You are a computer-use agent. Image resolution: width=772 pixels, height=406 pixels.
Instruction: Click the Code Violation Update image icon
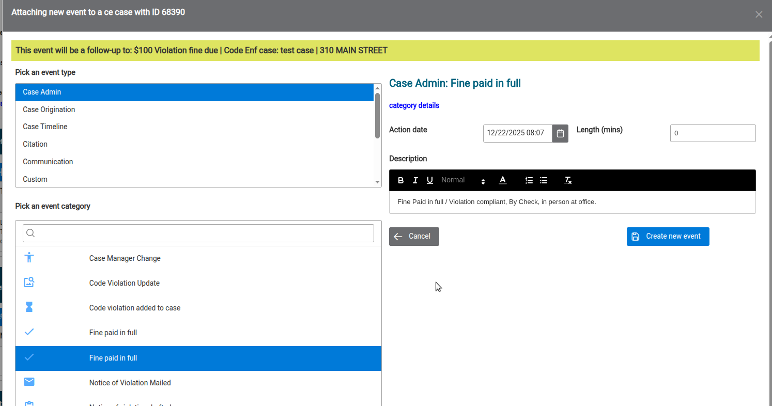click(29, 282)
